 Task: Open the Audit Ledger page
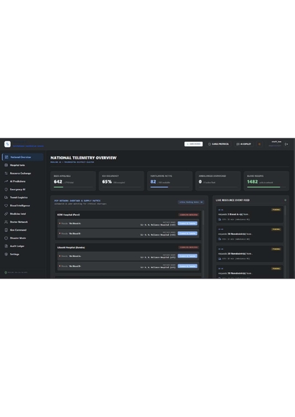(23, 246)
